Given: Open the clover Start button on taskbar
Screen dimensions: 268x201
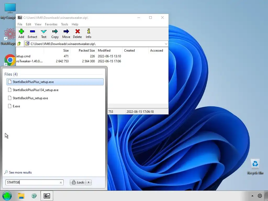Looking at the screenshot, I should [7, 196].
